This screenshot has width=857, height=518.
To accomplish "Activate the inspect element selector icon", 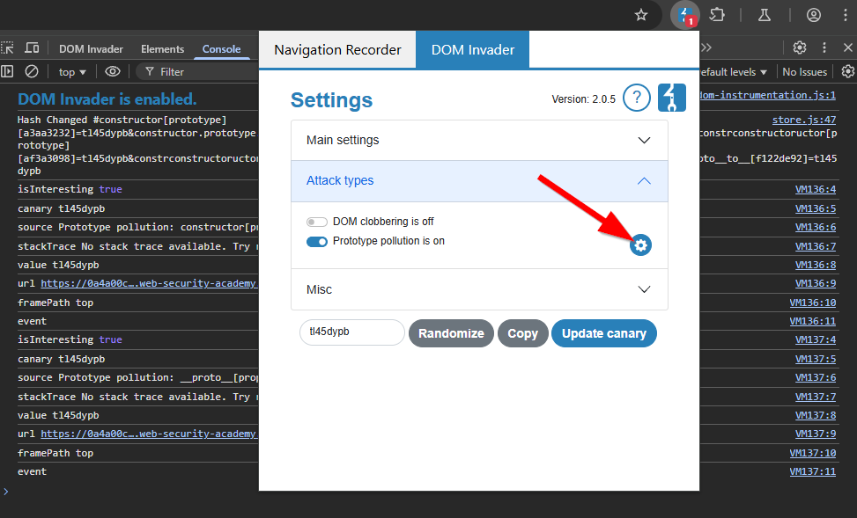I will (7, 48).
